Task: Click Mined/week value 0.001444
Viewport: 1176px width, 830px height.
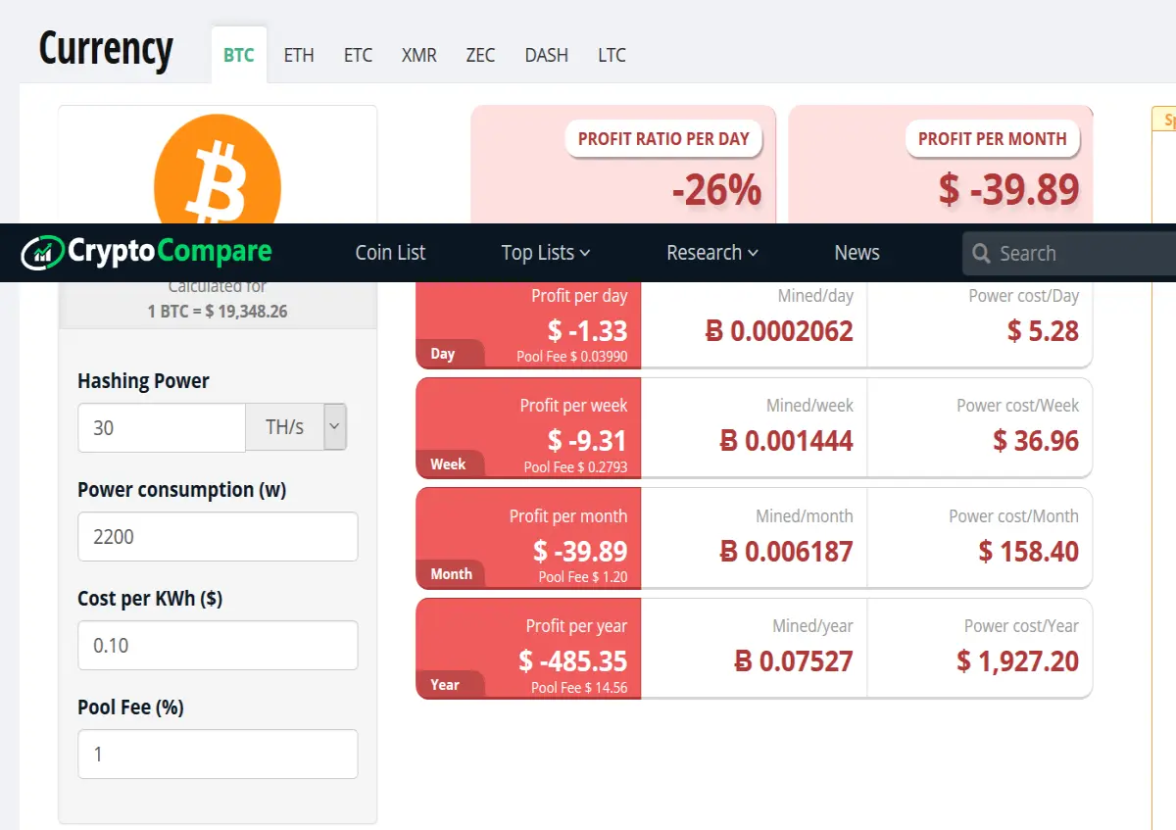Action: tap(787, 441)
